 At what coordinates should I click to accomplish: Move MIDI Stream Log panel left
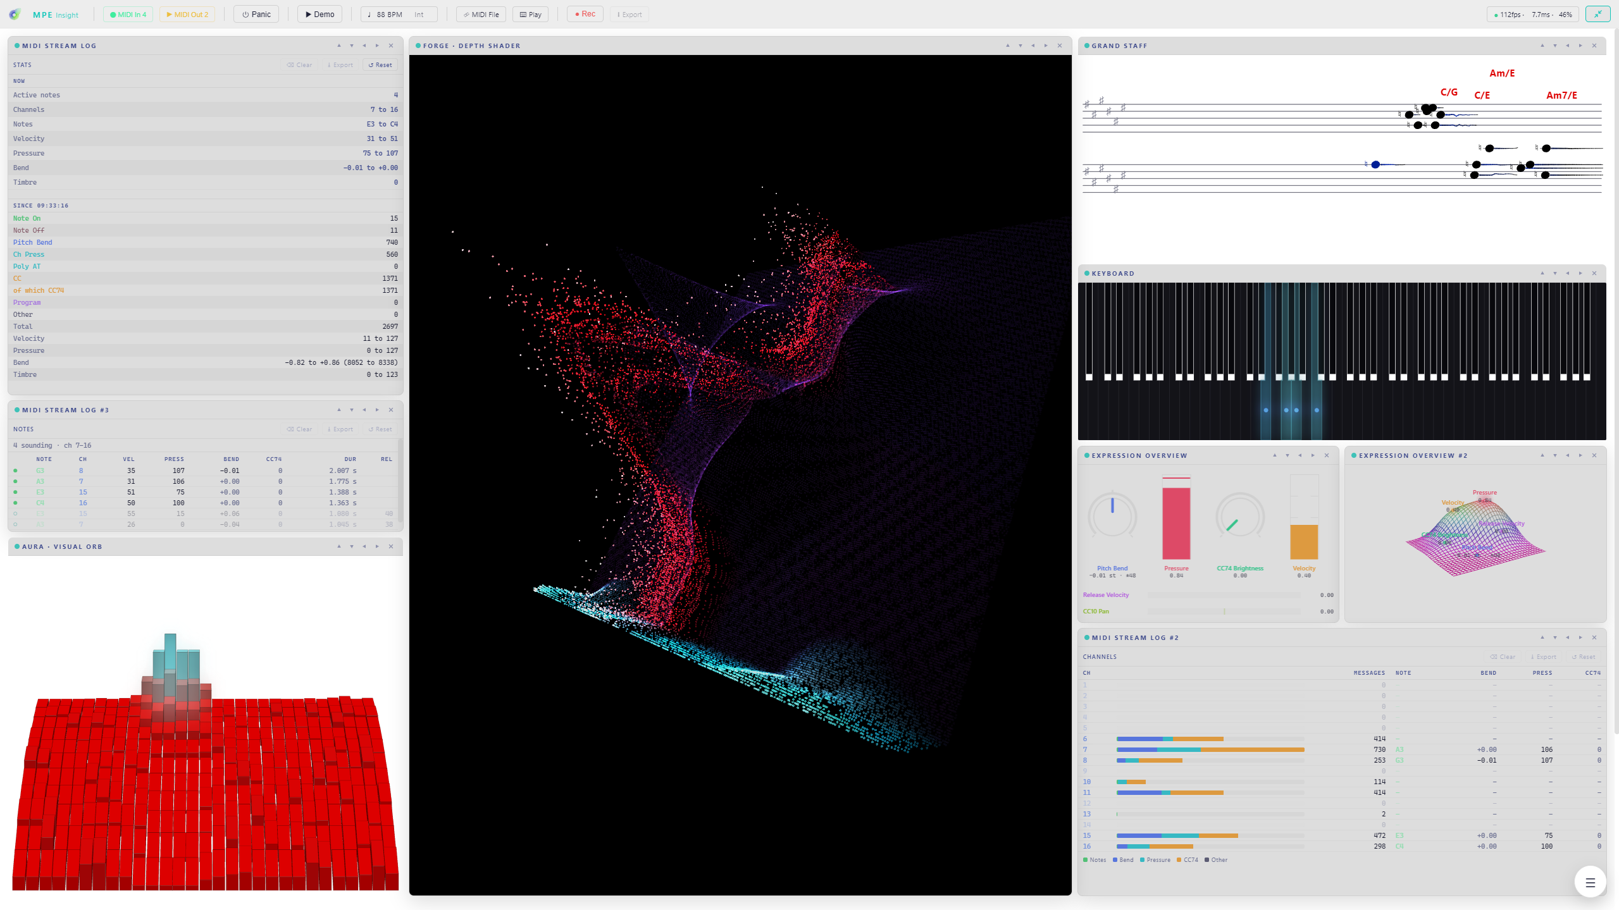[x=364, y=46]
